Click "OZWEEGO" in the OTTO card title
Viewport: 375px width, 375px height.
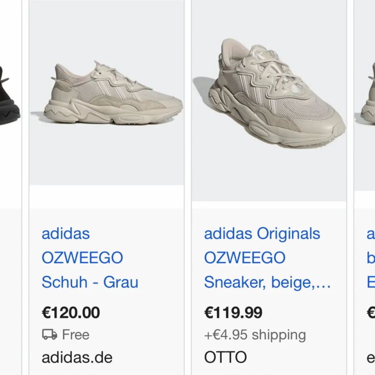click(x=245, y=258)
